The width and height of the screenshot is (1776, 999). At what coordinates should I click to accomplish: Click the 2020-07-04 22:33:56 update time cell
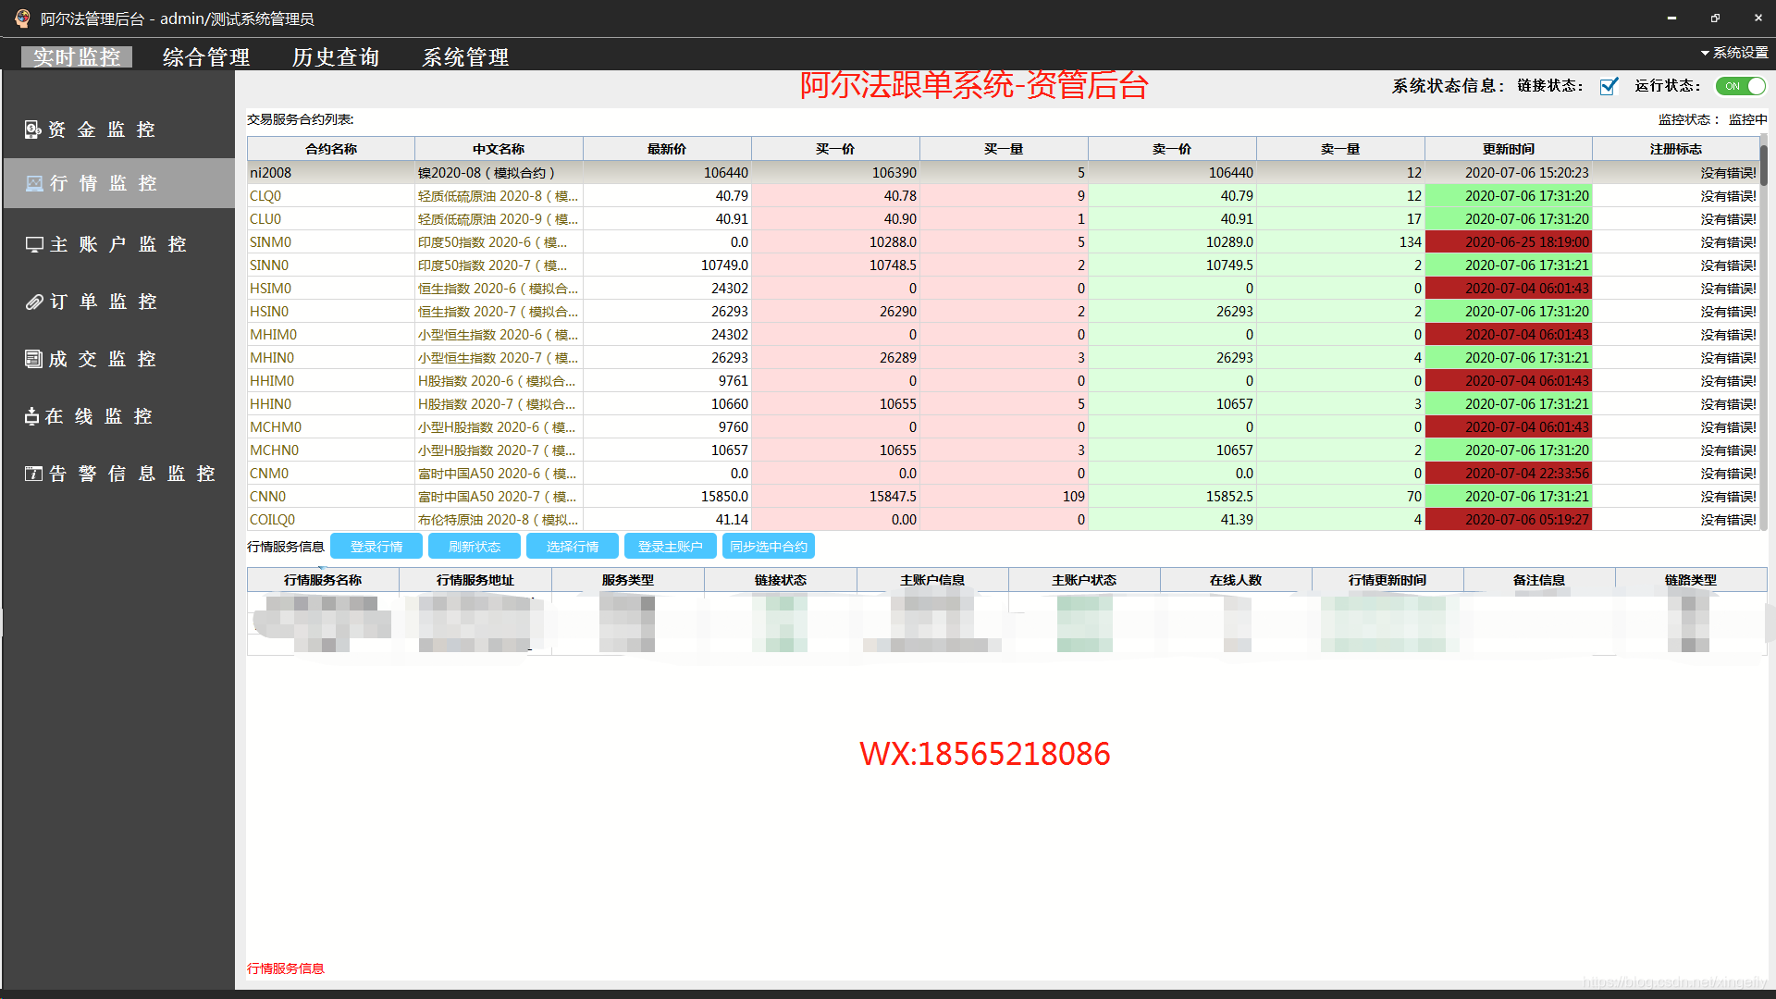point(1509,474)
